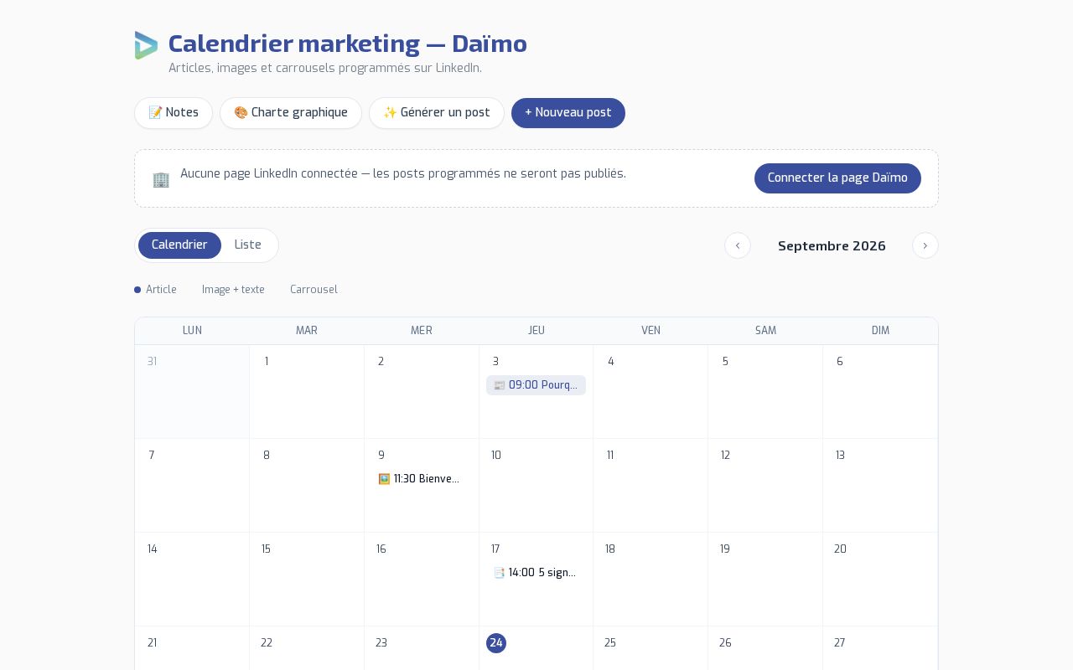1073x670 pixels.
Task: Open the 11:30 Bienve... image post
Action: [421, 479]
